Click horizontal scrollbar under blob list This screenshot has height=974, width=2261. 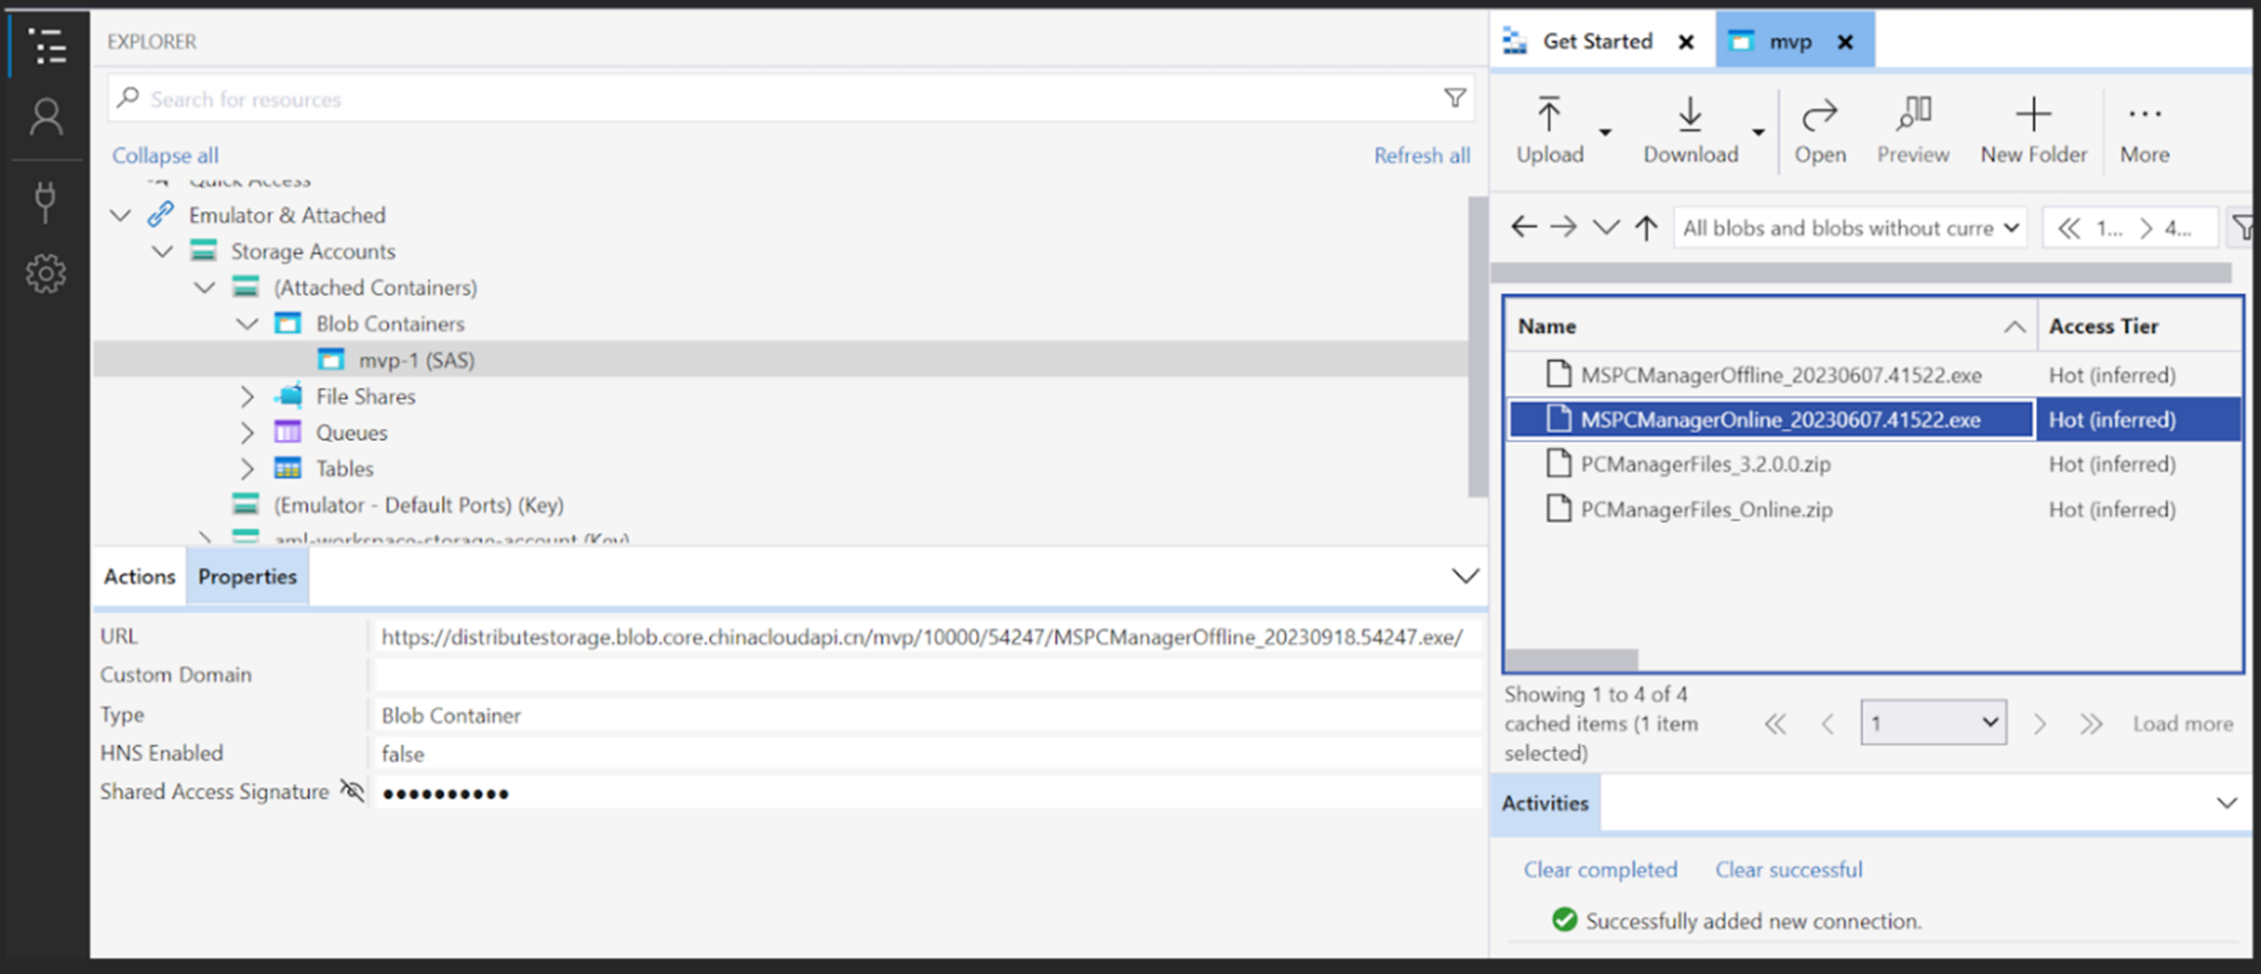pos(1571,658)
